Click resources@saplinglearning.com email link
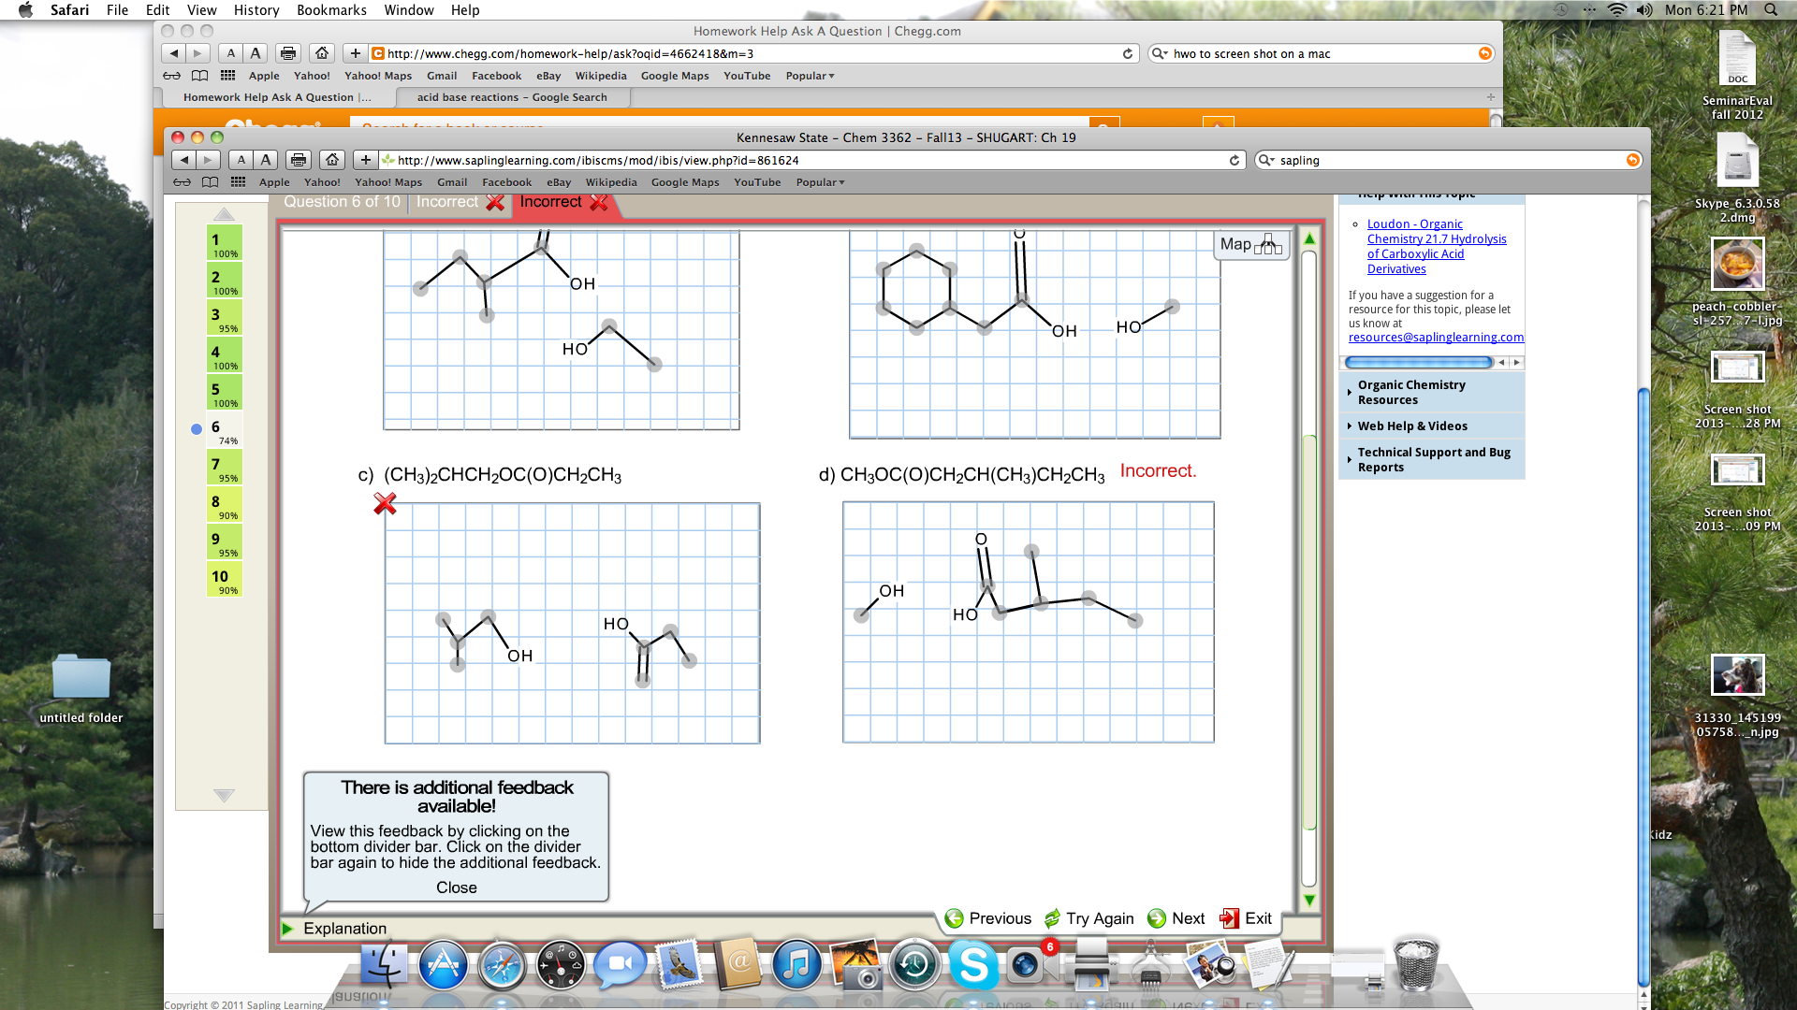This screenshot has width=1797, height=1010. 1436,338
